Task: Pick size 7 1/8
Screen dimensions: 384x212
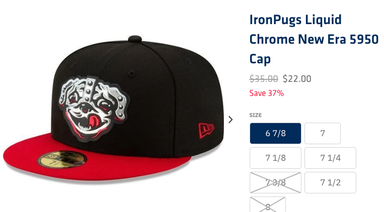Action: click(275, 158)
